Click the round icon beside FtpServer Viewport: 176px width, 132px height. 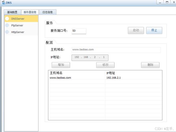pyautogui.click(x=7, y=25)
